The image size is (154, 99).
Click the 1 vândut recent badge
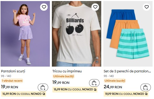12,81
